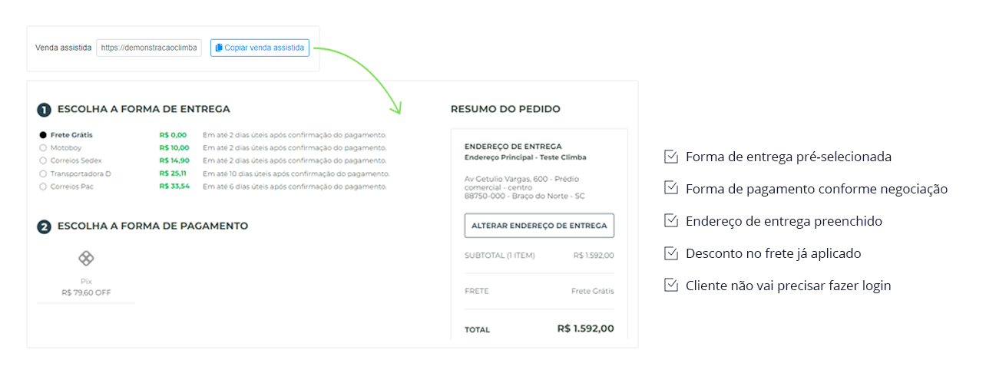Click the copy icon in Copiar venda assistida
The image size is (986, 370).
[x=219, y=48]
